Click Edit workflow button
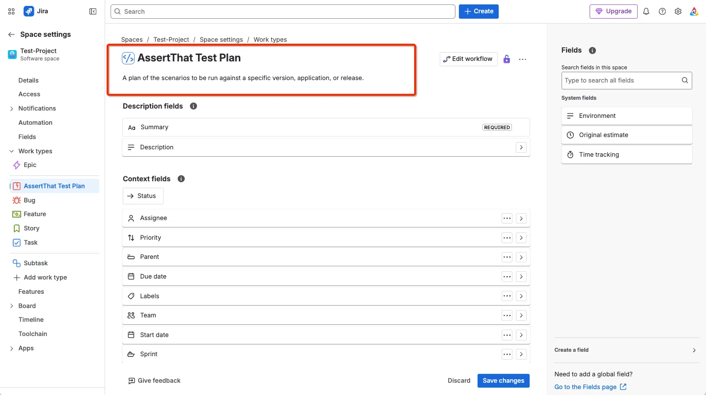This screenshot has height=395, width=706. [x=469, y=59]
